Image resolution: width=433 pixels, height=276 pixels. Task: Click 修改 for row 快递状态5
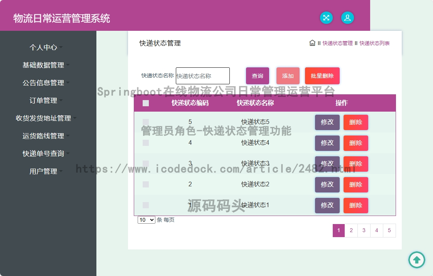[x=327, y=122]
